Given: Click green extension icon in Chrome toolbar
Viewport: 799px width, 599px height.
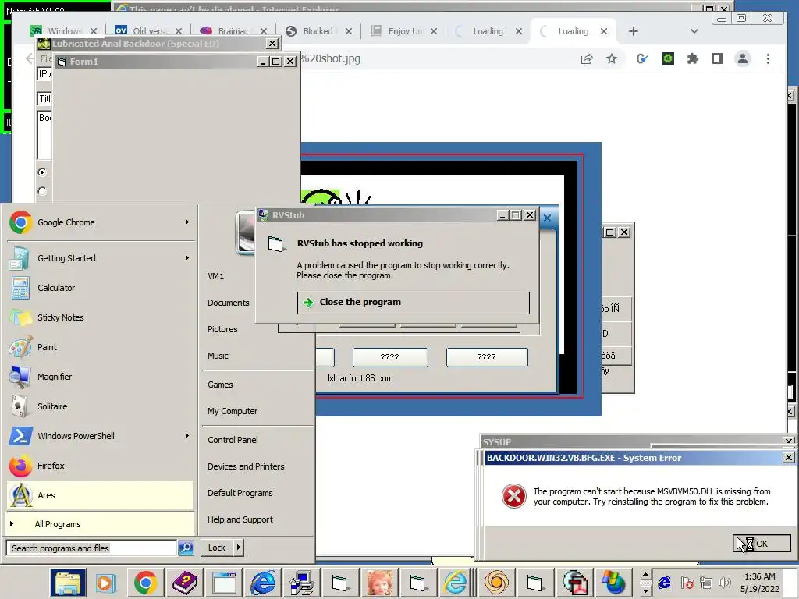Looking at the screenshot, I should click(x=668, y=59).
